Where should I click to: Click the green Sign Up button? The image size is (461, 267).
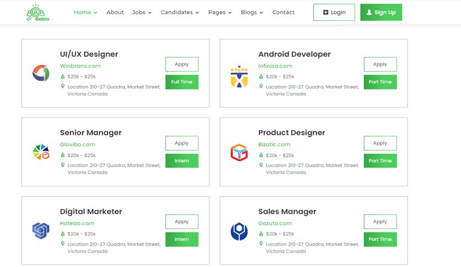(x=381, y=12)
